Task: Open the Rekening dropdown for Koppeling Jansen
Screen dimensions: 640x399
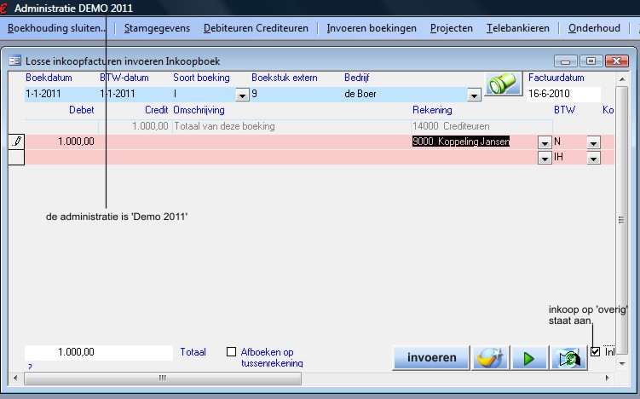Action: point(545,143)
